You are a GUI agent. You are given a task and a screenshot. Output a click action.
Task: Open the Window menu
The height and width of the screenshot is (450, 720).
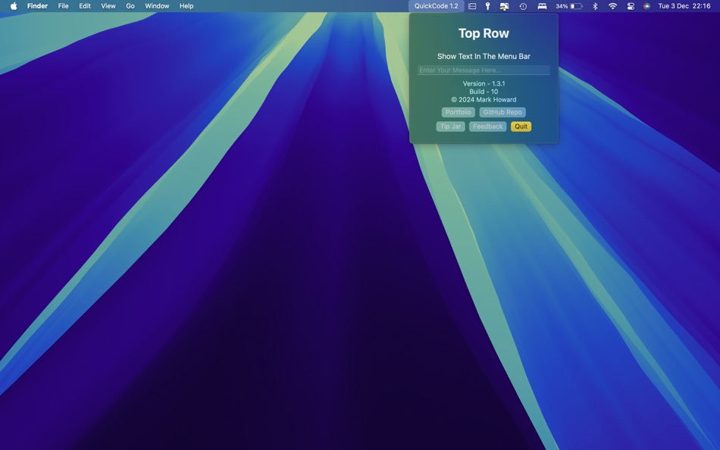click(x=157, y=6)
